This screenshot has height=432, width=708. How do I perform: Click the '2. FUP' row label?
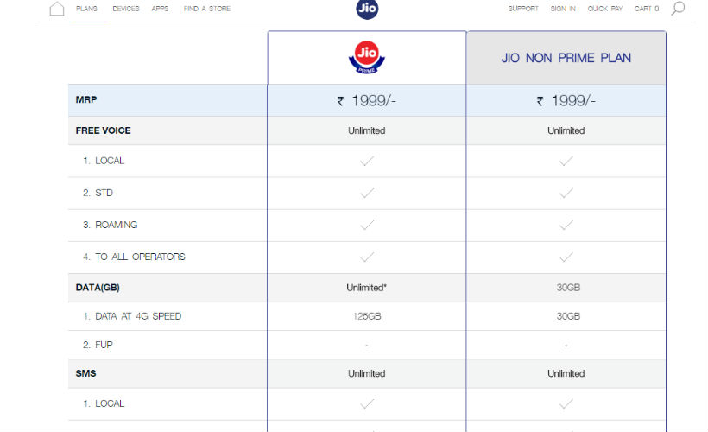pos(98,346)
